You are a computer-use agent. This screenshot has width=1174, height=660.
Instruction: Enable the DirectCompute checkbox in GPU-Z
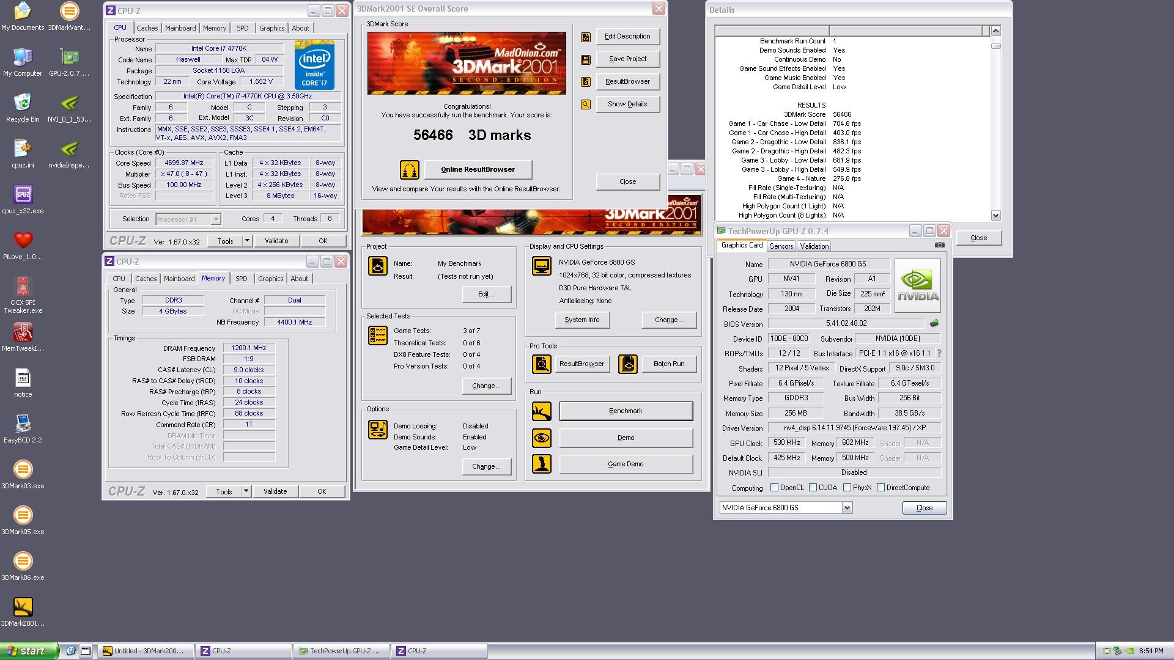(880, 488)
